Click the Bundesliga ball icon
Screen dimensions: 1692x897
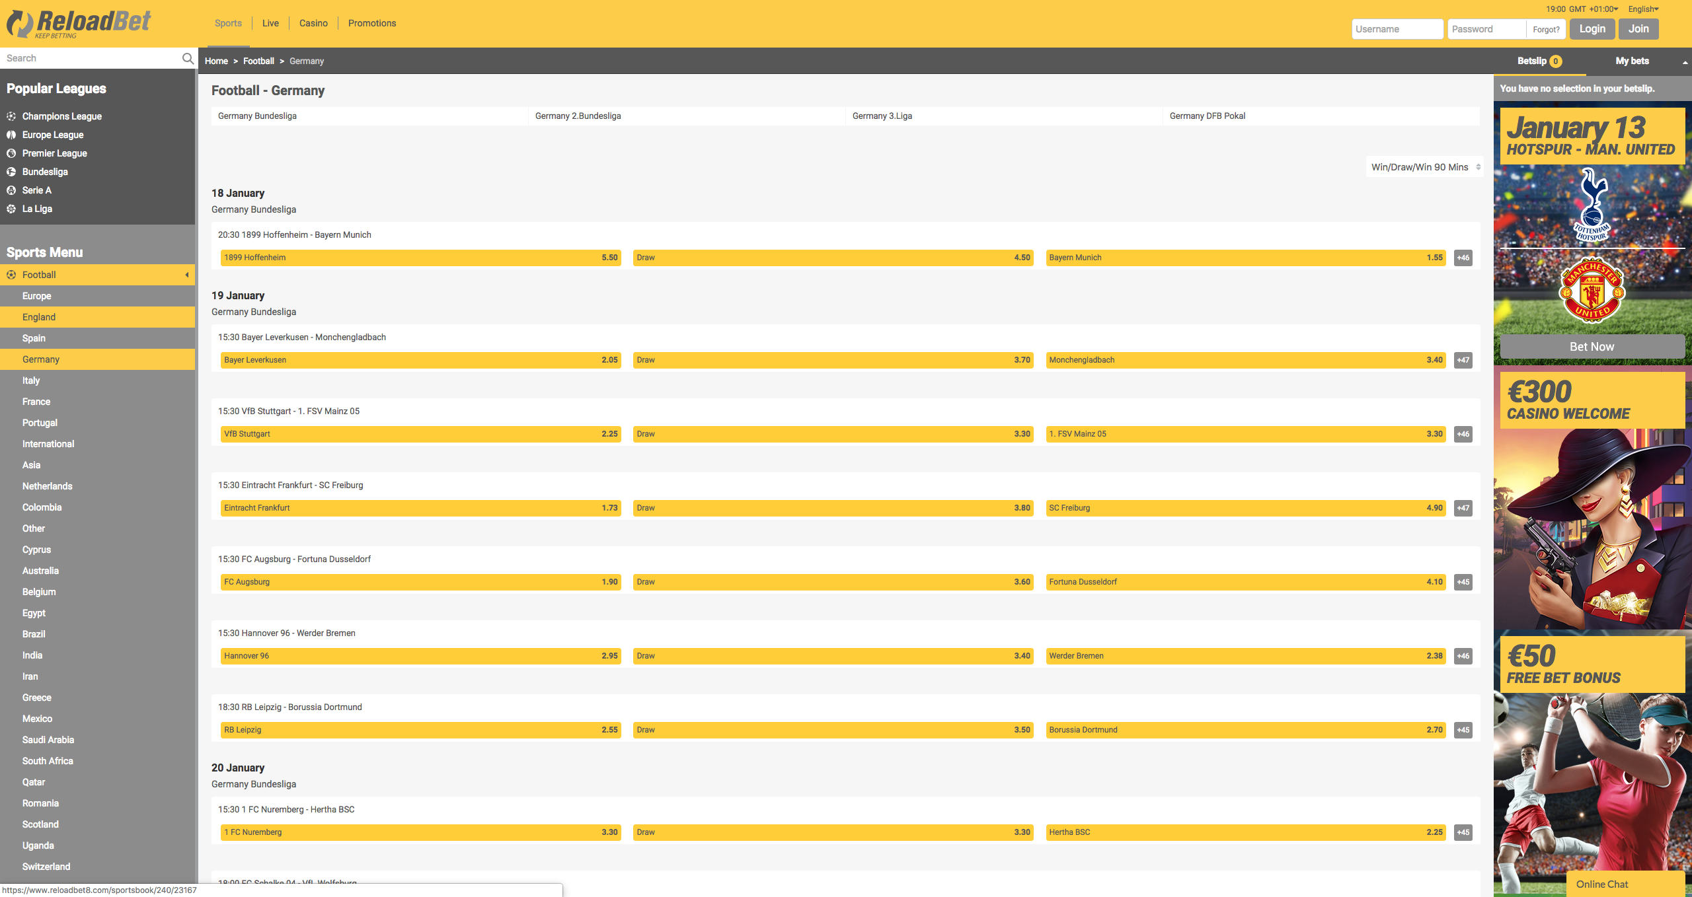tap(11, 172)
